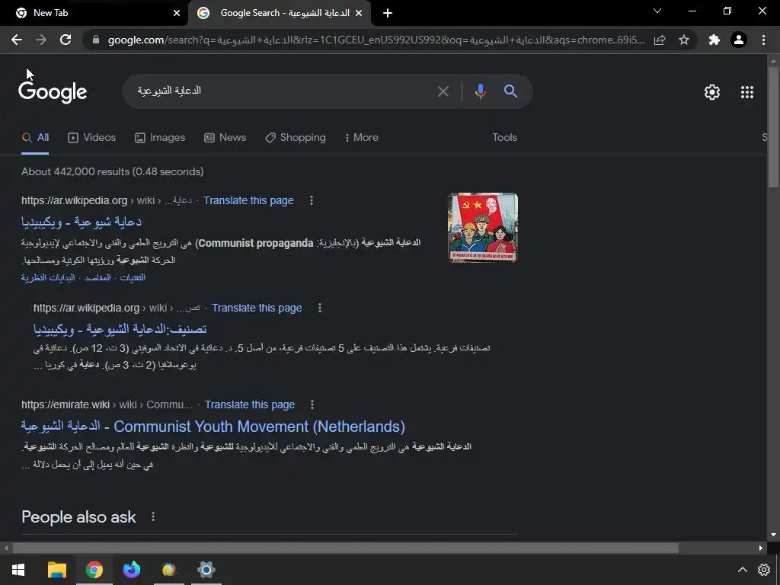Go back using the browser back arrow
This screenshot has width=780, height=585.
pyautogui.click(x=17, y=40)
